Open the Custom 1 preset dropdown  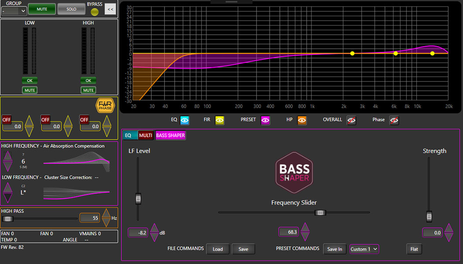[x=364, y=249]
